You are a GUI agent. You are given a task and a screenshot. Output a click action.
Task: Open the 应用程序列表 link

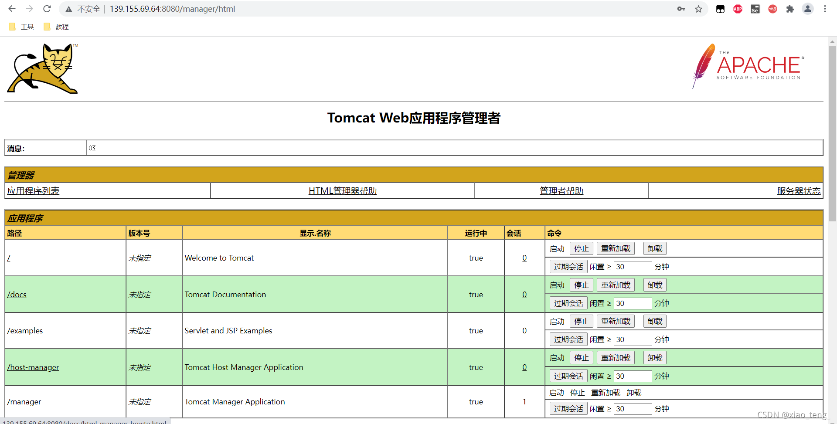click(x=33, y=191)
